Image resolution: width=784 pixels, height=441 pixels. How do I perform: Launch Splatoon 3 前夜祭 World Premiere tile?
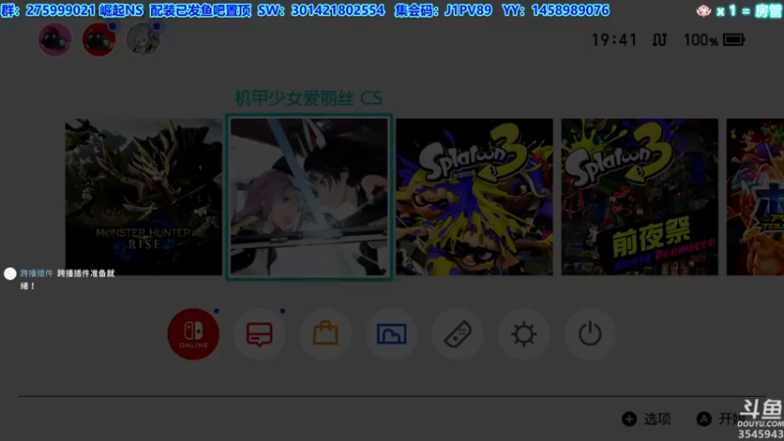click(x=640, y=197)
